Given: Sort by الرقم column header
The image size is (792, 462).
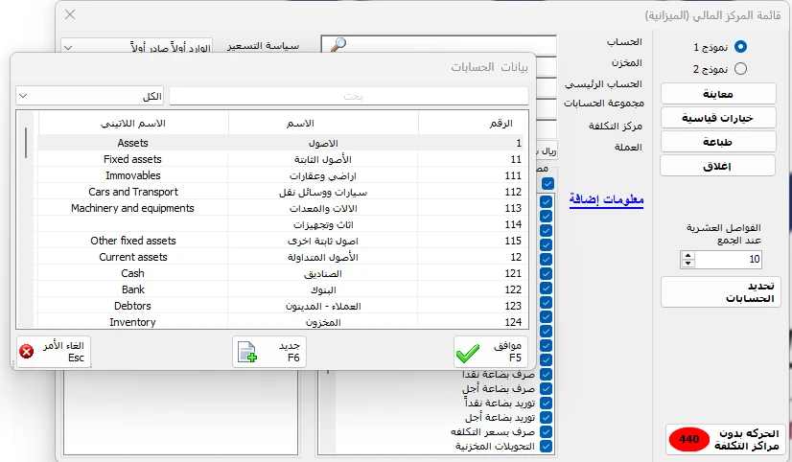Looking at the screenshot, I should (474, 124).
